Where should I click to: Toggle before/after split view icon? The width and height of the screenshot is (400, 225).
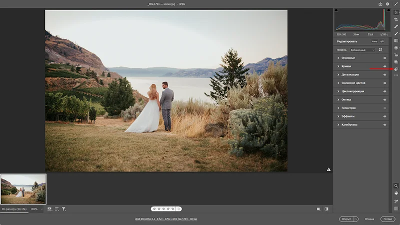tap(326, 209)
